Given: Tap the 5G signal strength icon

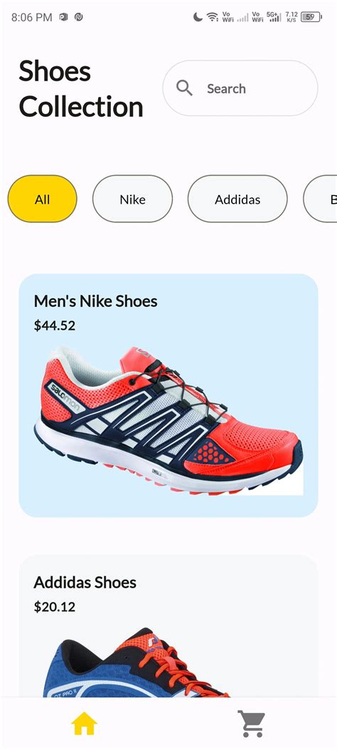Looking at the screenshot, I should click(x=273, y=17).
